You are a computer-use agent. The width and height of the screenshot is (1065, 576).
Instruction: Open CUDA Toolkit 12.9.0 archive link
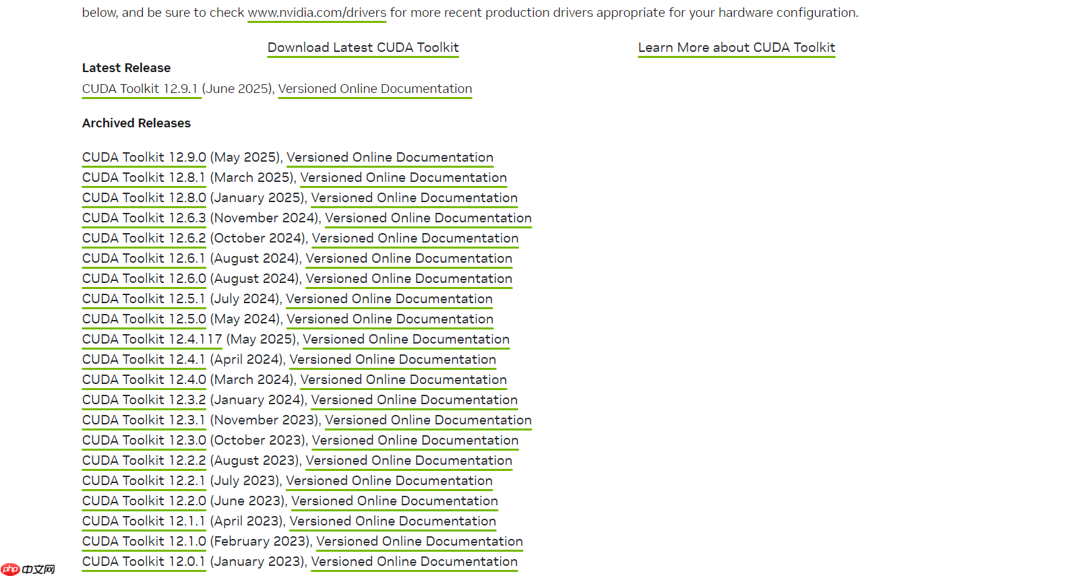tap(144, 158)
